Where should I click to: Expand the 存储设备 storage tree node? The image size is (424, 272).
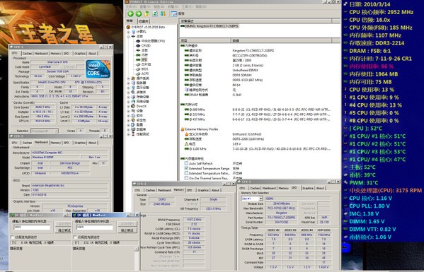pos(128,97)
